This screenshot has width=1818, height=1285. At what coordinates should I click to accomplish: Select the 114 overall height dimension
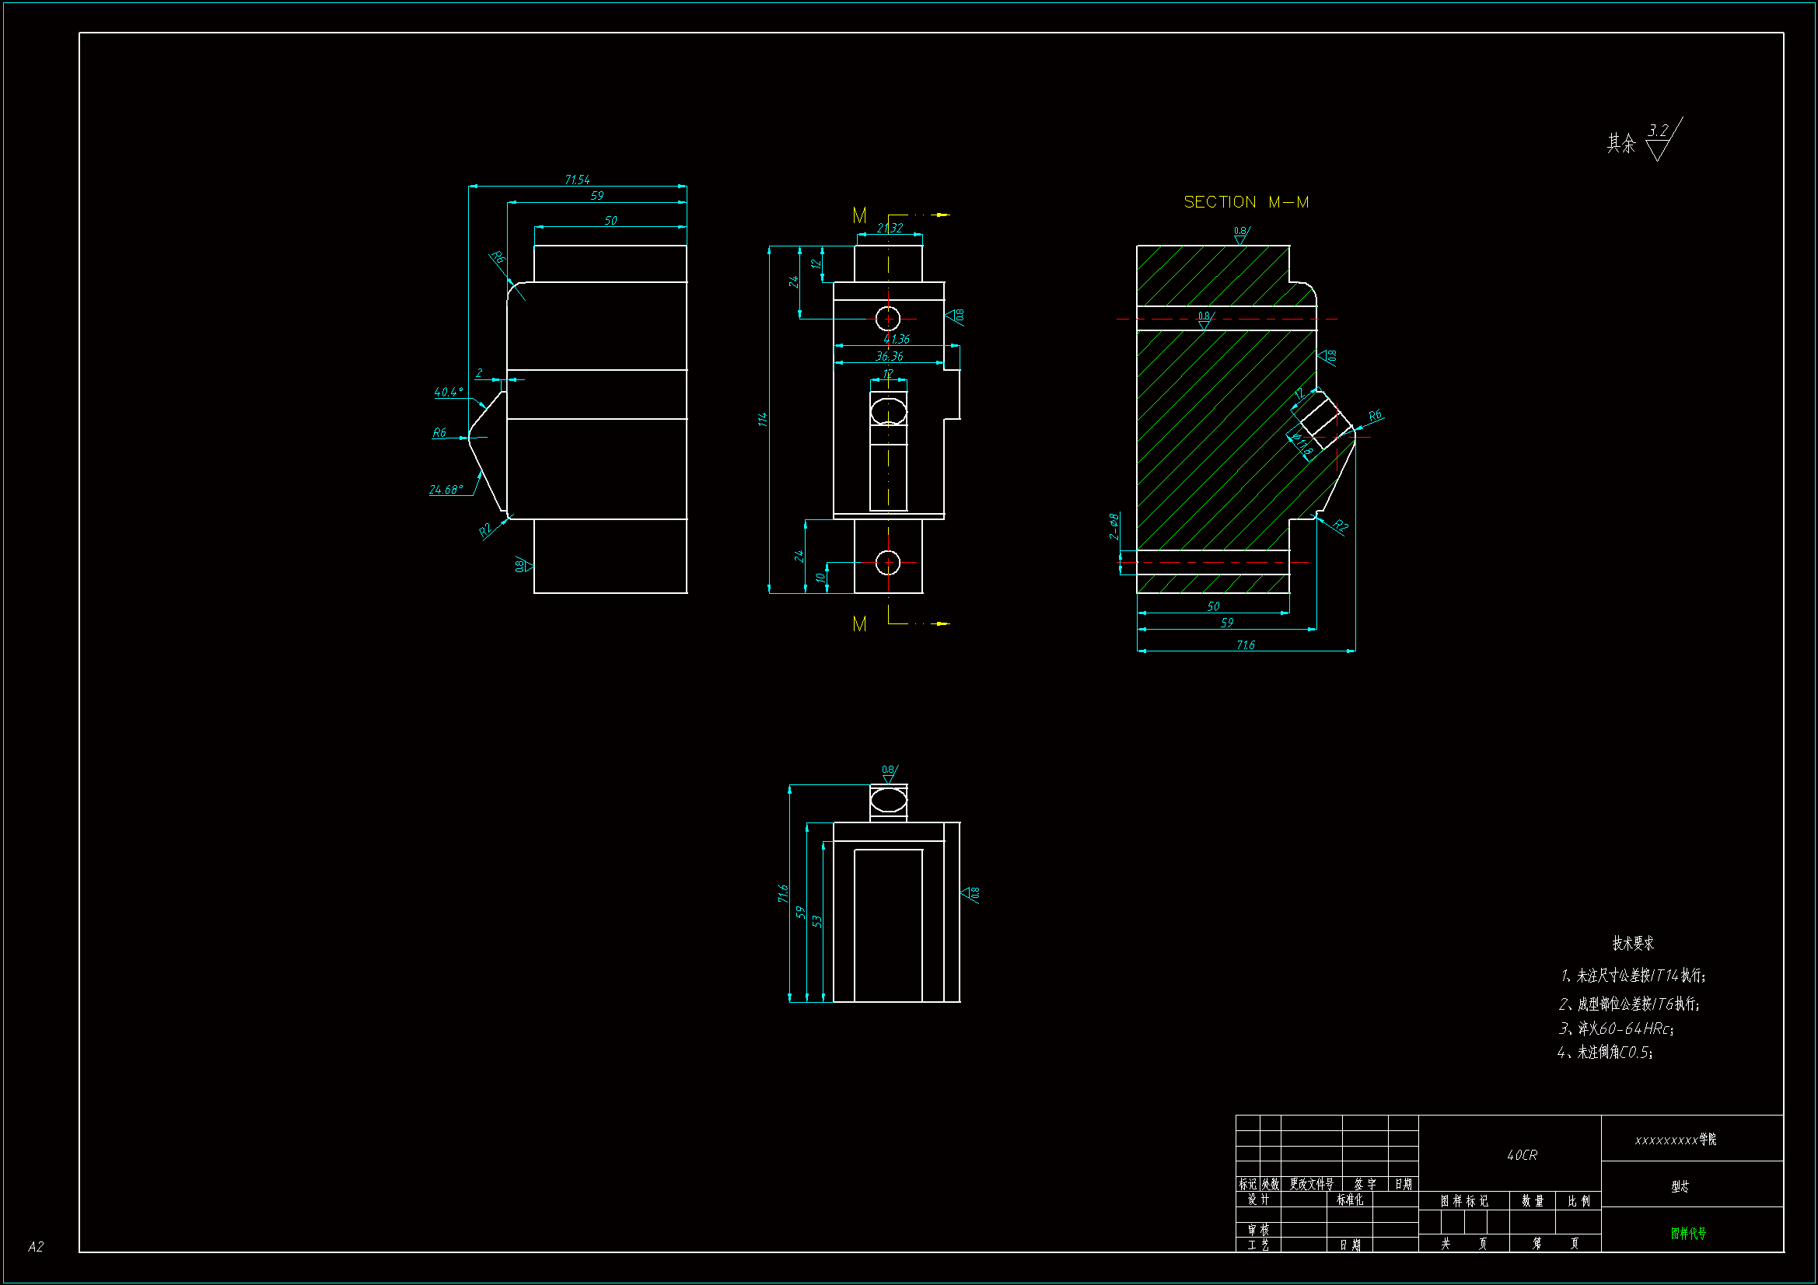coord(763,419)
